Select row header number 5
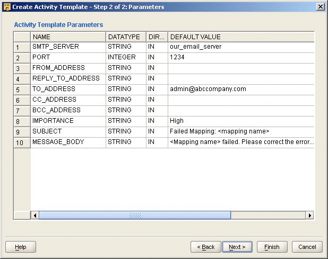This screenshot has height=259, width=328. coord(22,90)
